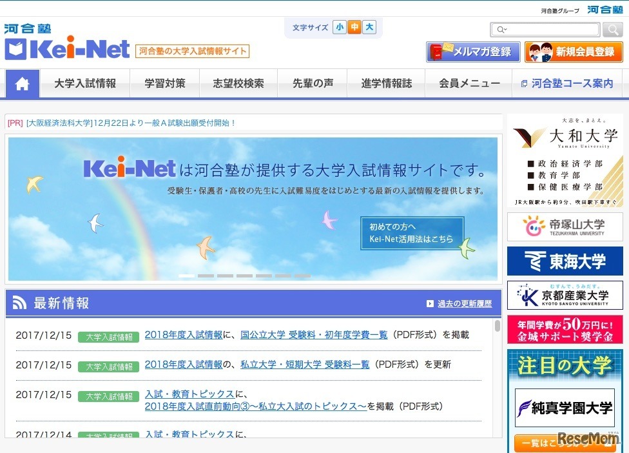Open the 帝塚山大学 banner
Screen dimensions: 629x453
pos(565,227)
